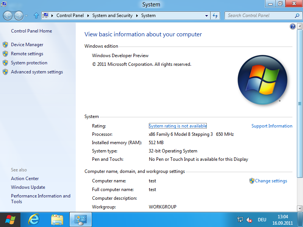The width and height of the screenshot is (303, 227).
Task: Click the Search Control Panel field
Action: pyautogui.click(x=259, y=16)
